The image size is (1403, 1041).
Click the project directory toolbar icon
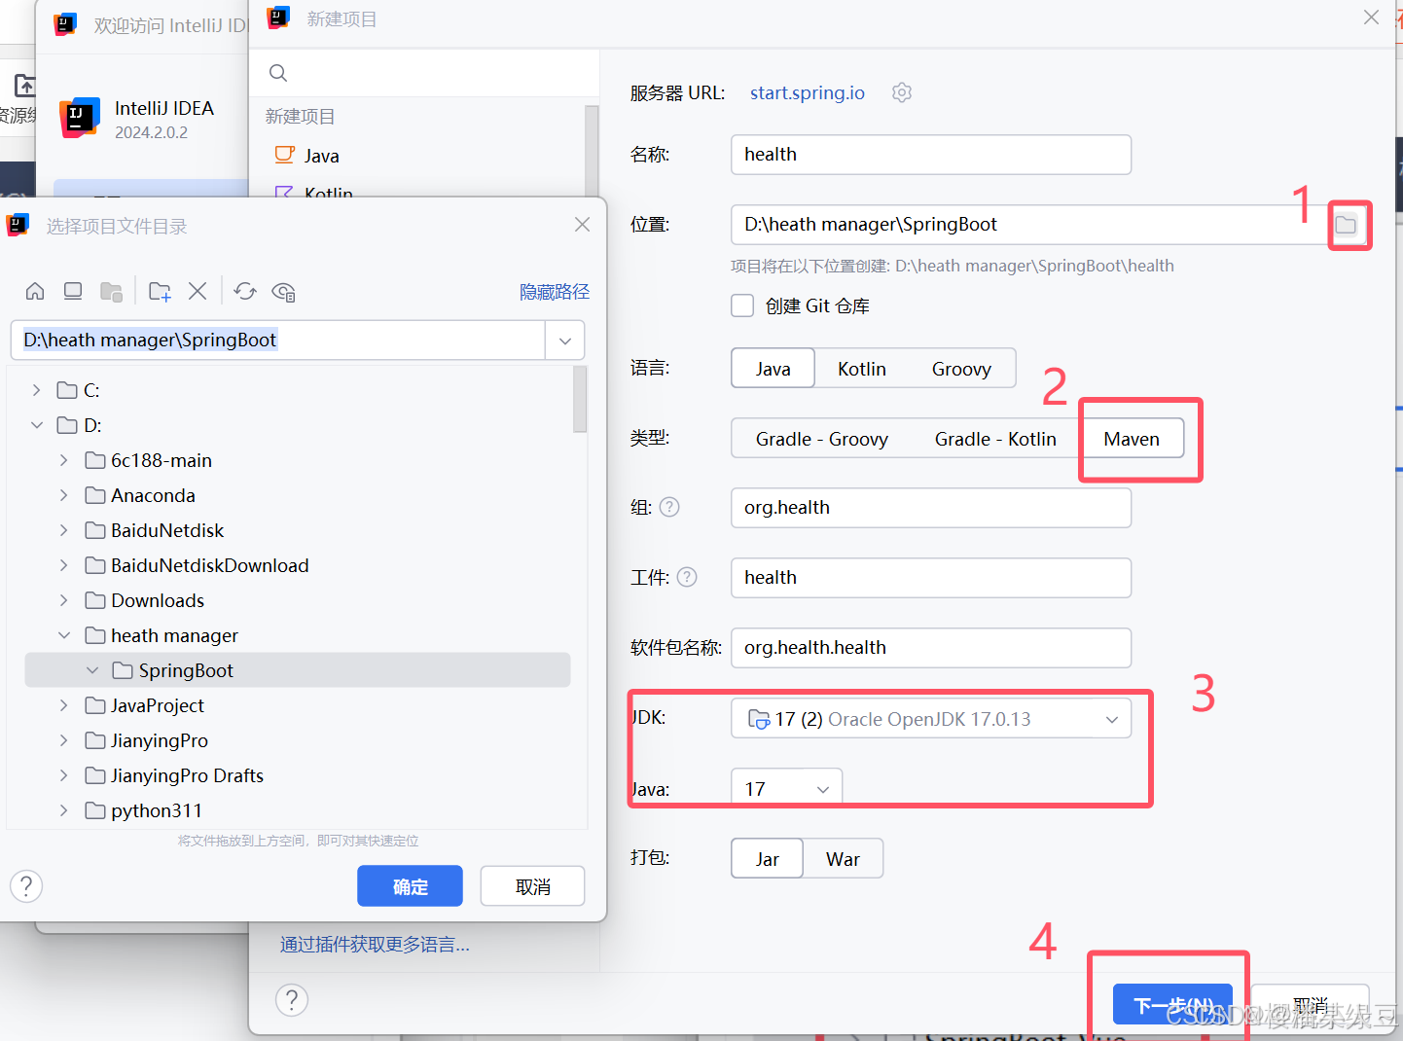(x=111, y=291)
